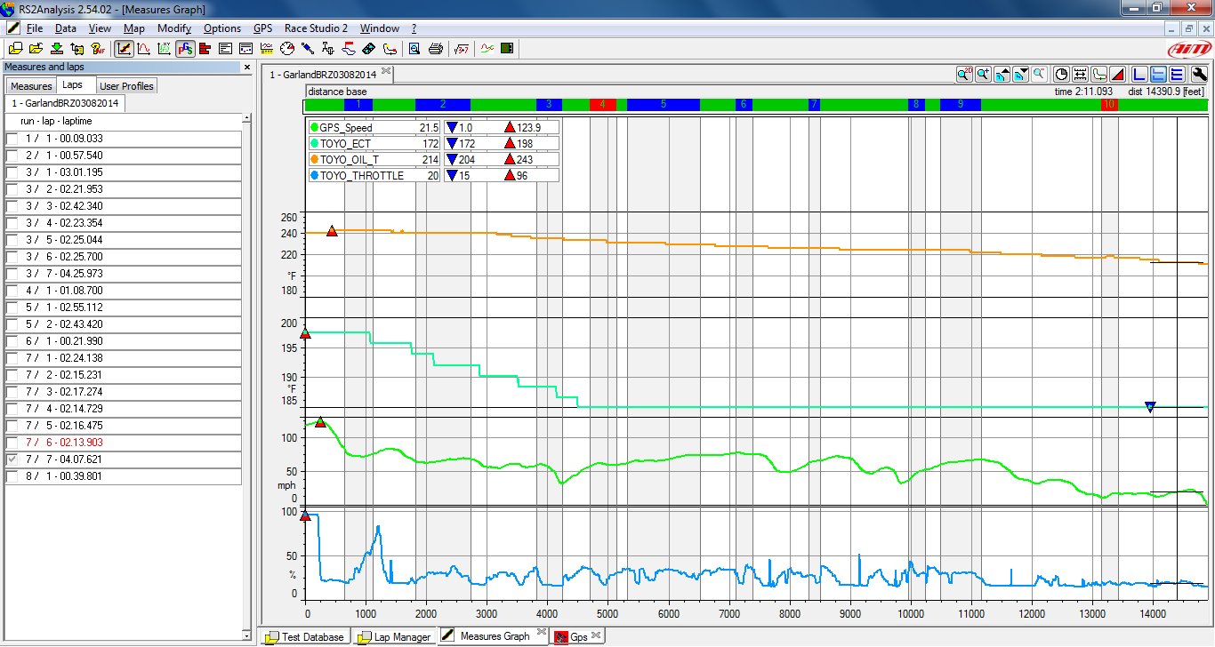Click the wrench settings icon
The height and width of the screenshot is (647, 1215).
tap(1199, 75)
